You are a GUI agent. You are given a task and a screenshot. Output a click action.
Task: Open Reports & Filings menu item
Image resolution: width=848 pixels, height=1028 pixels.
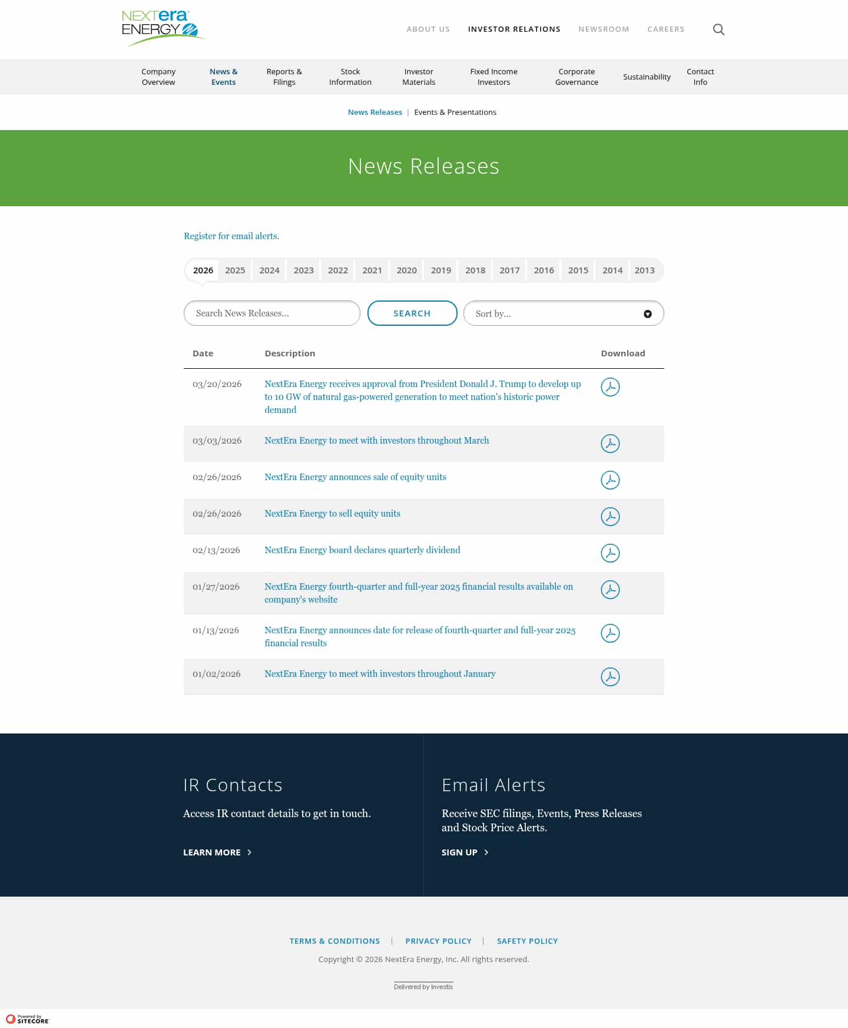pos(284,77)
